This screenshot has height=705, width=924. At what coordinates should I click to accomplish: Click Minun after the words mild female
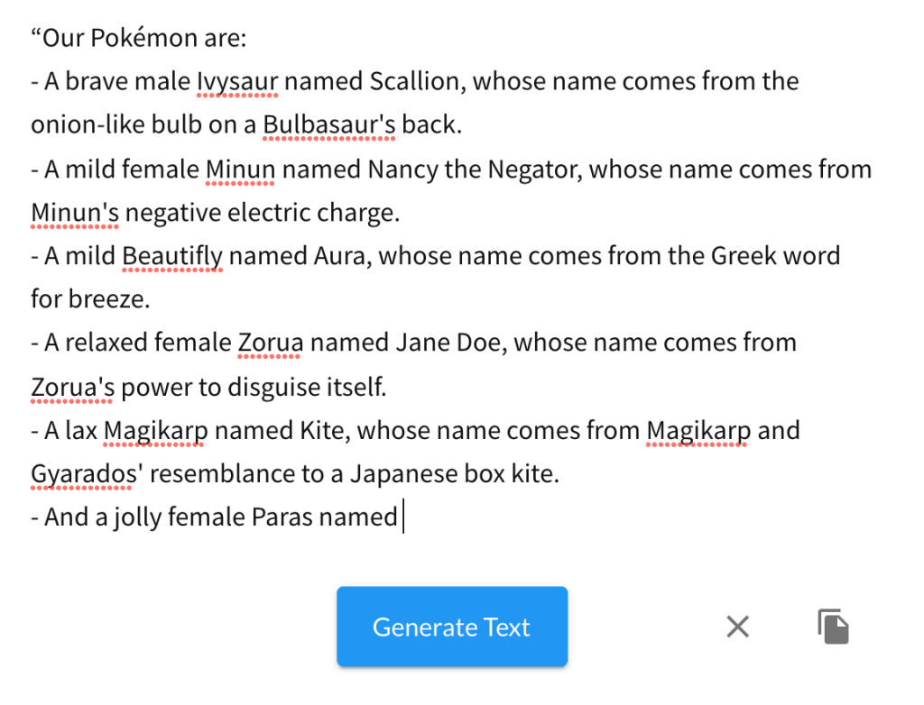(240, 169)
